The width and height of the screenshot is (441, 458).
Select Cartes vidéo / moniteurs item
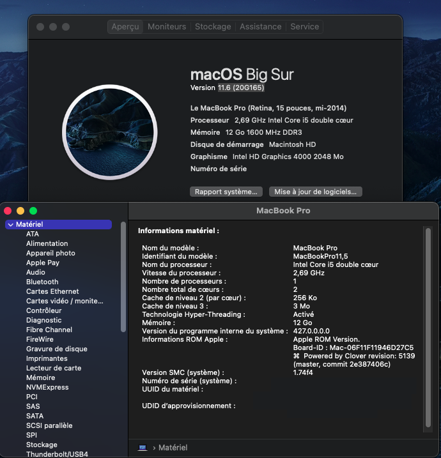(x=65, y=301)
